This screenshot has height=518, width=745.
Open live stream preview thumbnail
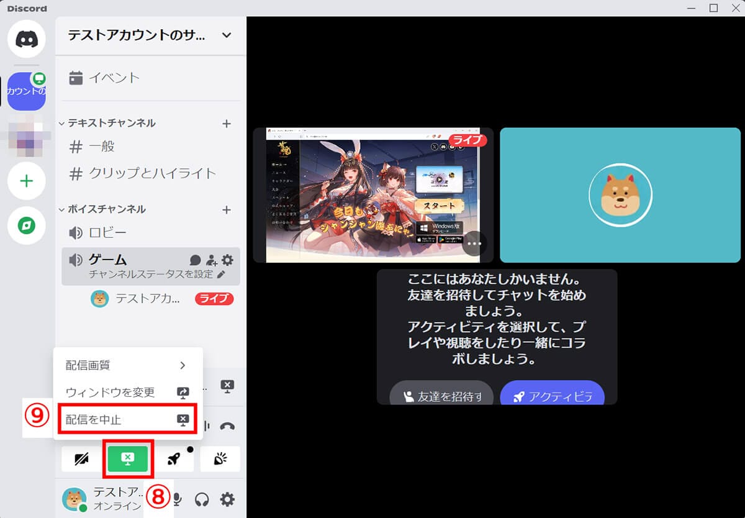373,195
